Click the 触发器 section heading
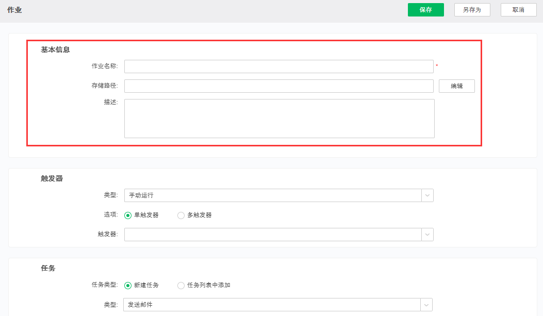The width and height of the screenshot is (543, 316). (x=52, y=179)
